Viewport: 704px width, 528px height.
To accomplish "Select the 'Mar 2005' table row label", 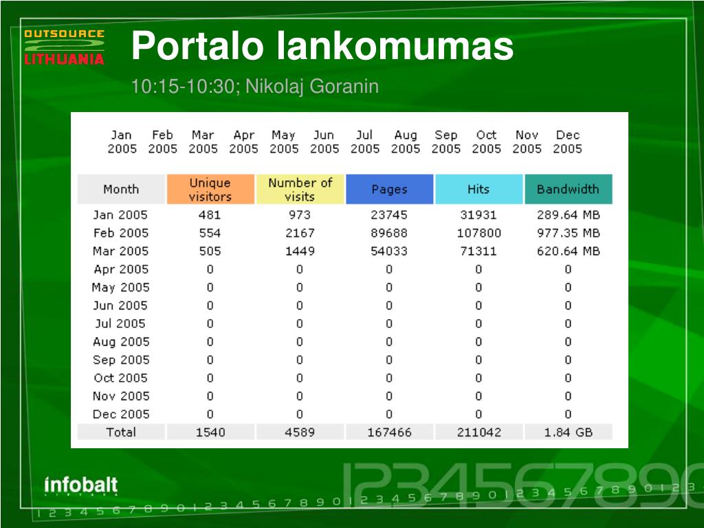I will (120, 251).
